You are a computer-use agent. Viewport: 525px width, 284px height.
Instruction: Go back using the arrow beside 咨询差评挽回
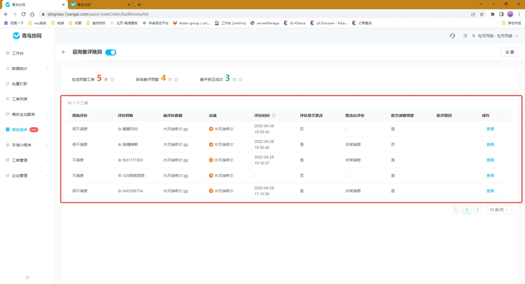click(63, 52)
